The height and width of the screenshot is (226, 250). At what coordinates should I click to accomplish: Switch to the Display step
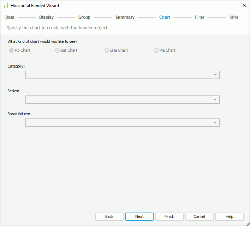[x=46, y=17]
